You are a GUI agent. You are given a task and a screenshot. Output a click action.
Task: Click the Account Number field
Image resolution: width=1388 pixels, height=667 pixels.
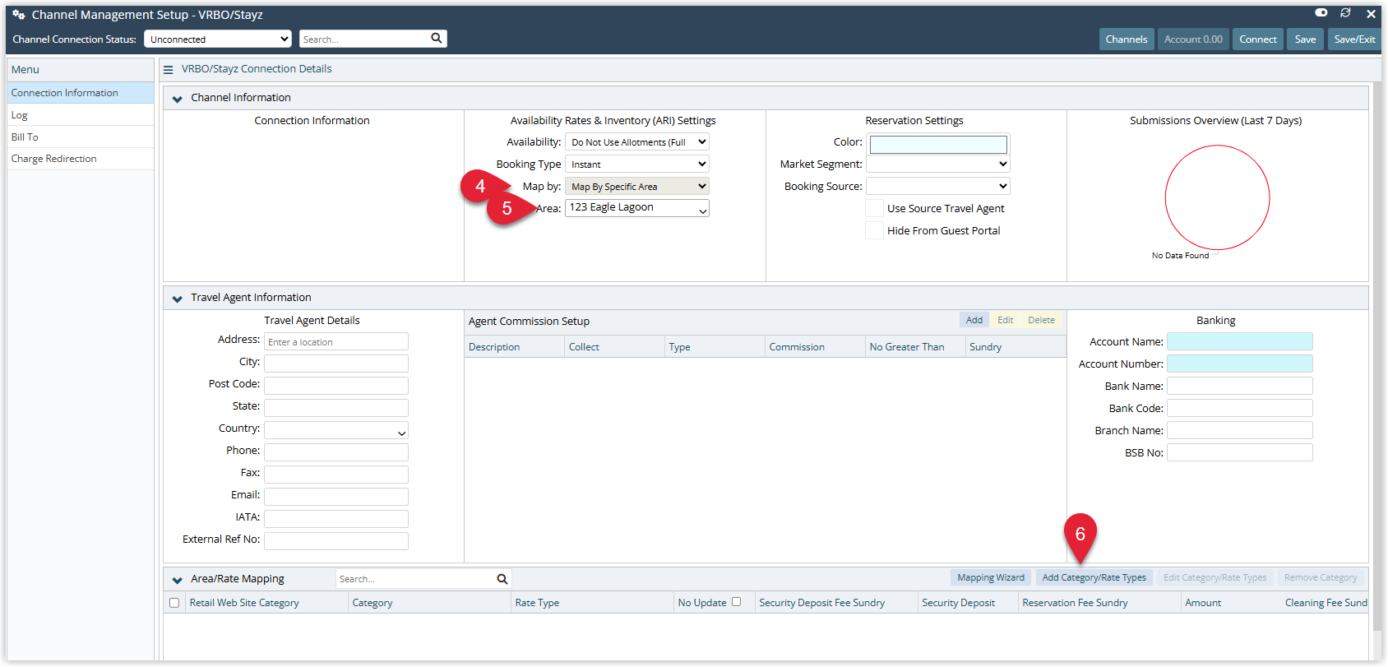pos(1240,364)
